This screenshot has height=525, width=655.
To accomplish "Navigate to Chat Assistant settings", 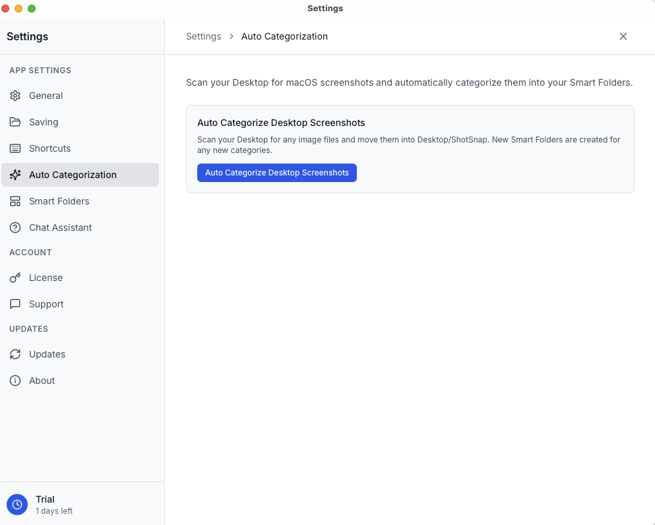I will [x=60, y=228].
